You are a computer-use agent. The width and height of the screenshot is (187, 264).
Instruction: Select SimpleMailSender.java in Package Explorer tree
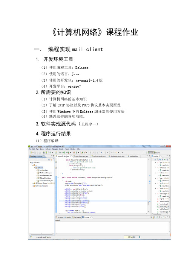pyautogui.click(x=45, y=181)
